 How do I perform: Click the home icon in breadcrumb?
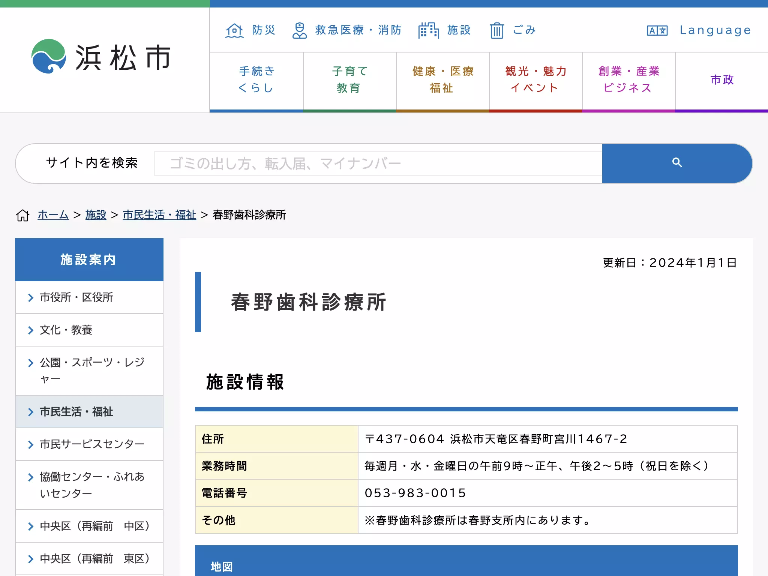(x=22, y=215)
